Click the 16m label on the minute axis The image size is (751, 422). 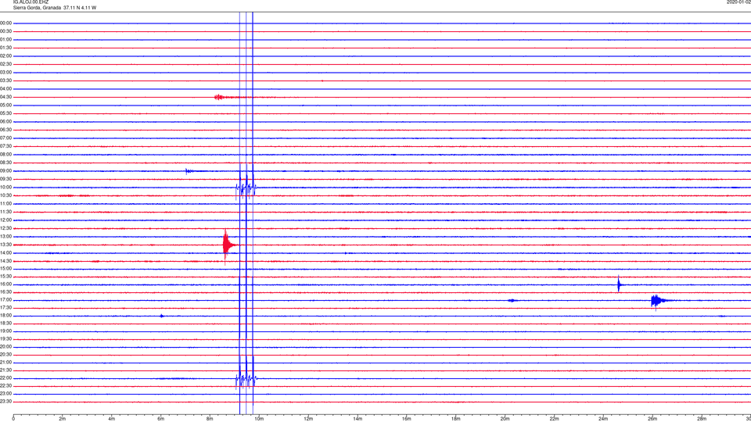407,419
